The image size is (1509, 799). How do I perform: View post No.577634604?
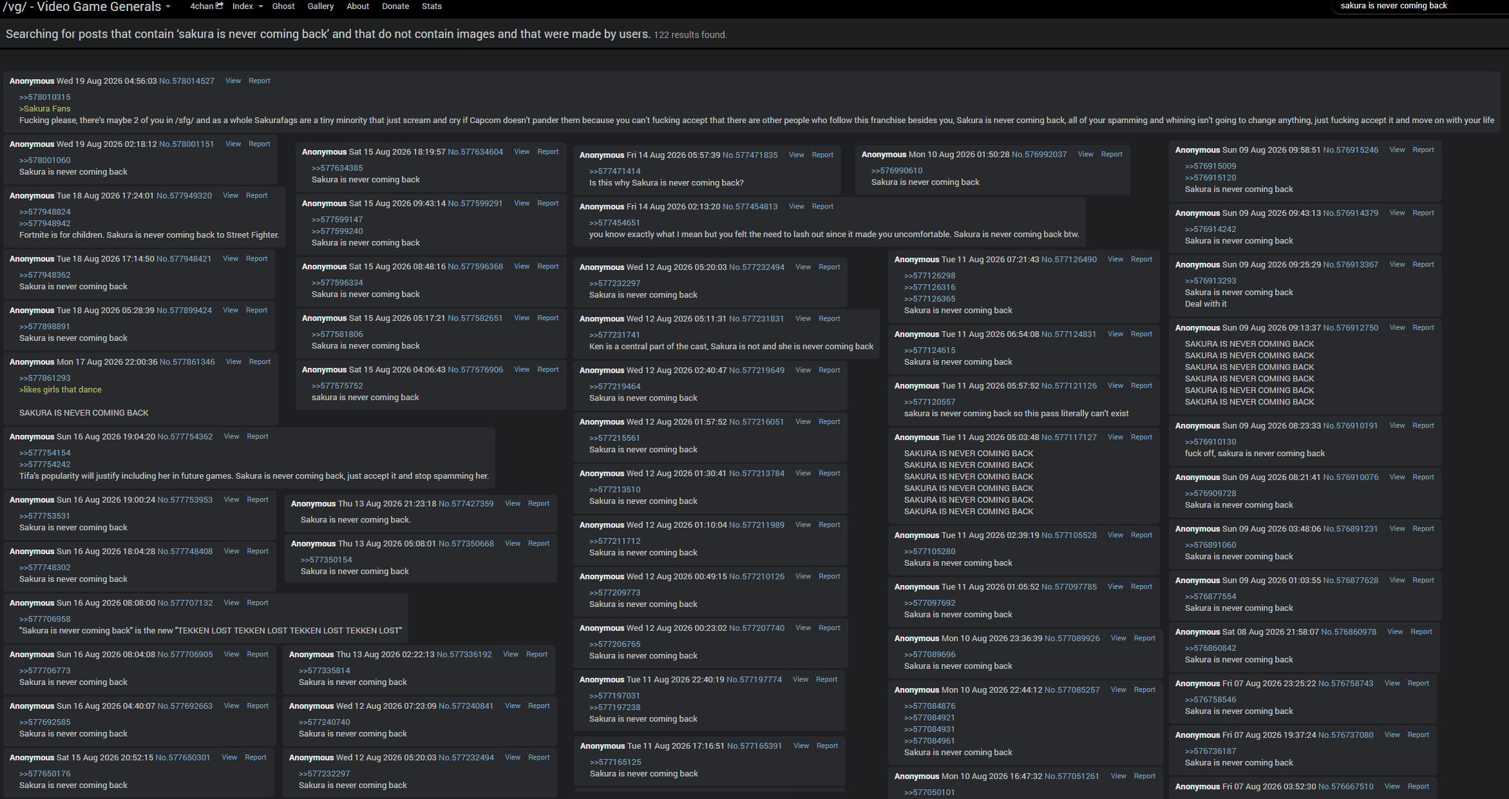(x=522, y=151)
